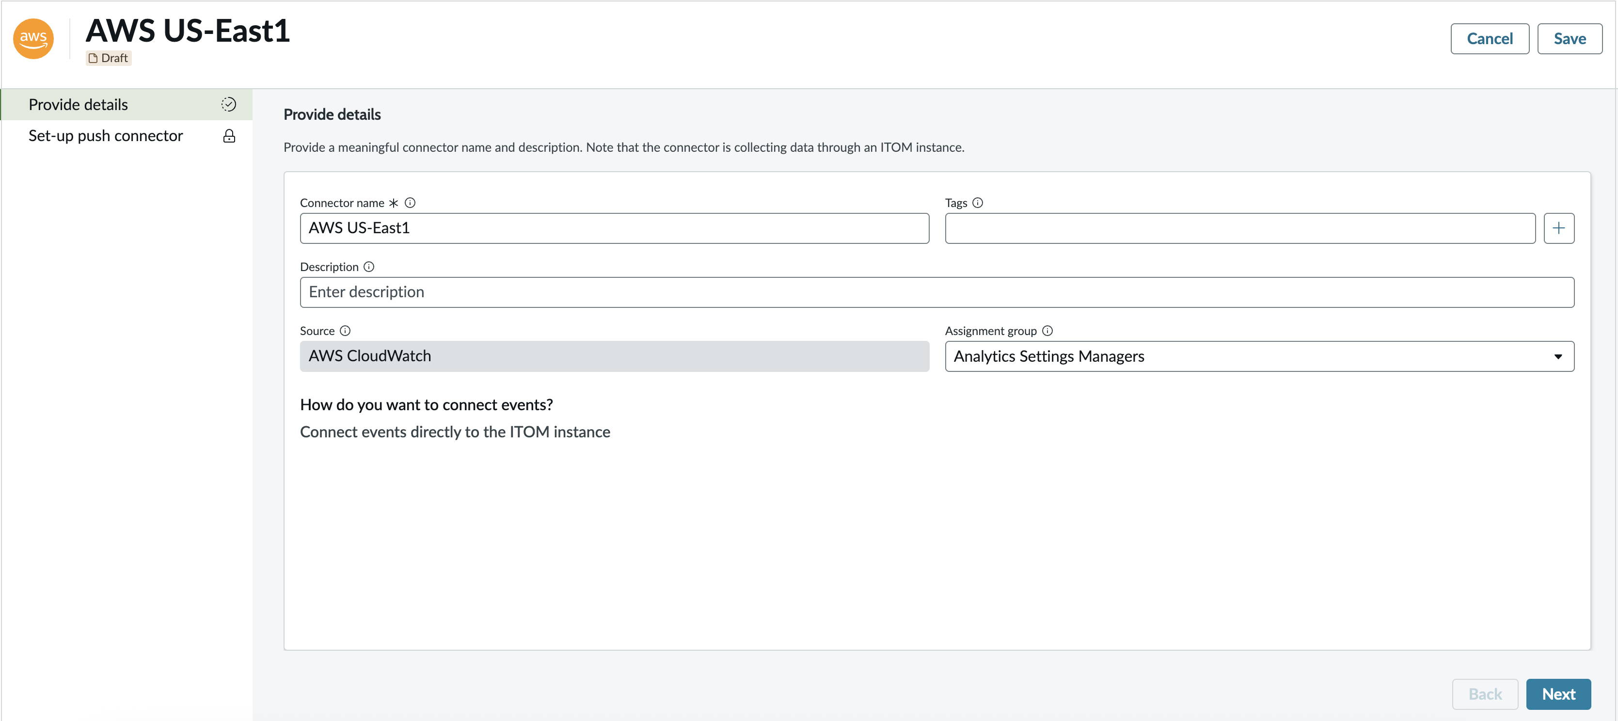The image size is (1618, 721).
Task: Click the AWS CloudWatch source field
Action: click(614, 356)
